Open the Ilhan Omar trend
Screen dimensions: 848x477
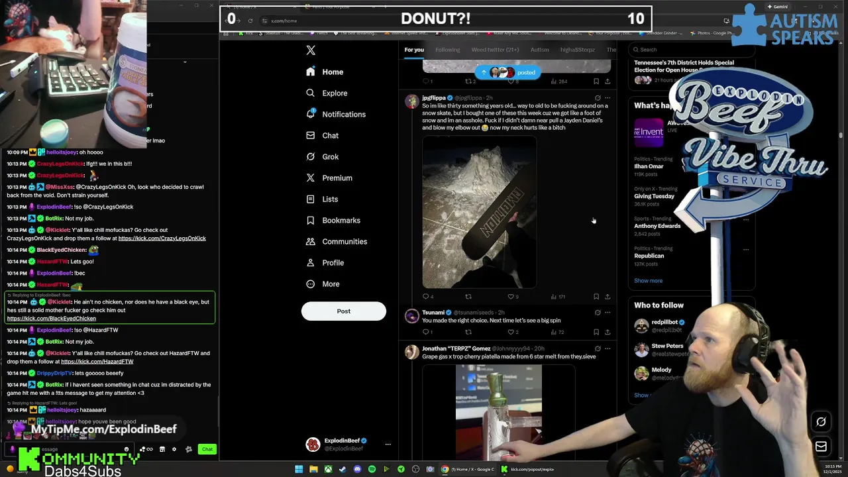[x=649, y=166]
